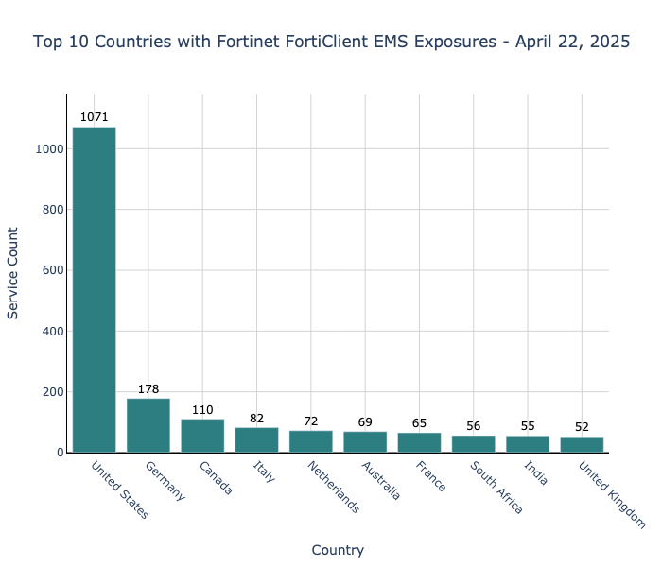Click the 55 value label
This screenshot has height=567, width=662.
pyautogui.click(x=528, y=426)
